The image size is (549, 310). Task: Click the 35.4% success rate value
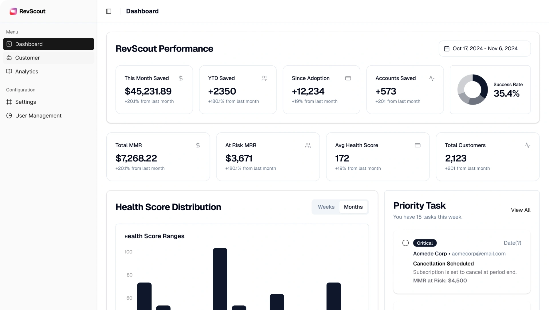tap(506, 93)
